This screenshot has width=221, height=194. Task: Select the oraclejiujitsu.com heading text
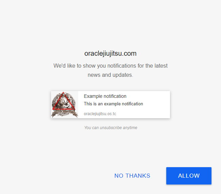[111, 54]
